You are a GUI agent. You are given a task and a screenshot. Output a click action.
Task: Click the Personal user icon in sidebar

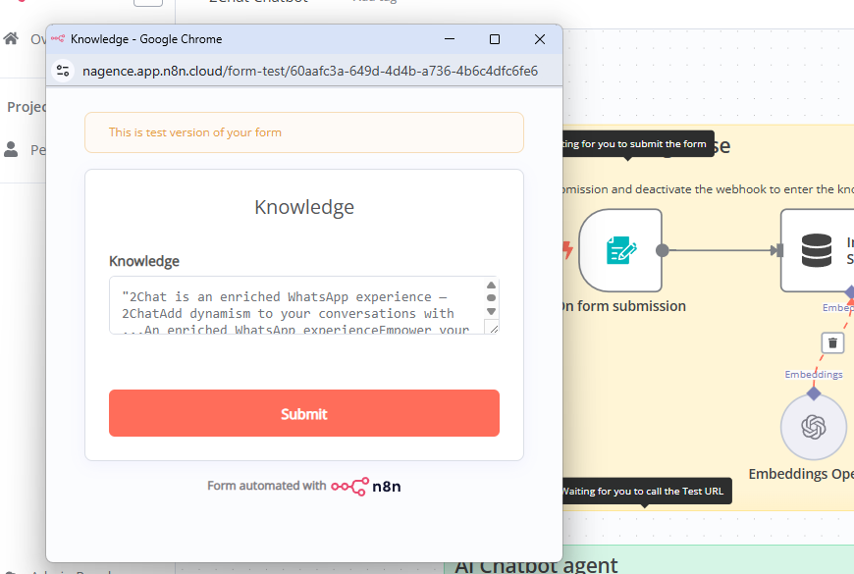[x=11, y=149]
